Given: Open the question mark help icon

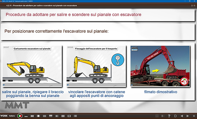Looking at the screenshot, I should click(169, 116).
